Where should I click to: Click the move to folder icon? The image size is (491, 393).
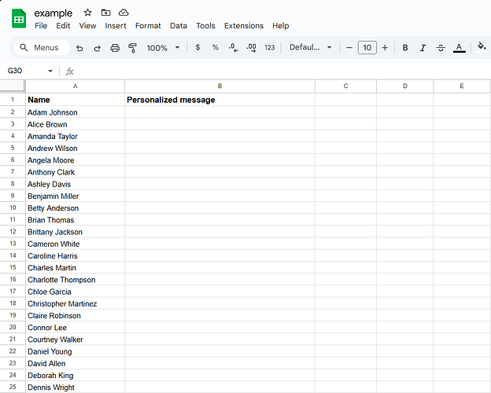105,13
